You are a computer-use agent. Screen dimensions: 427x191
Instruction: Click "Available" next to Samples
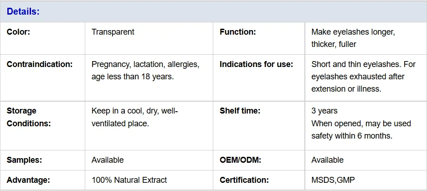click(x=108, y=160)
